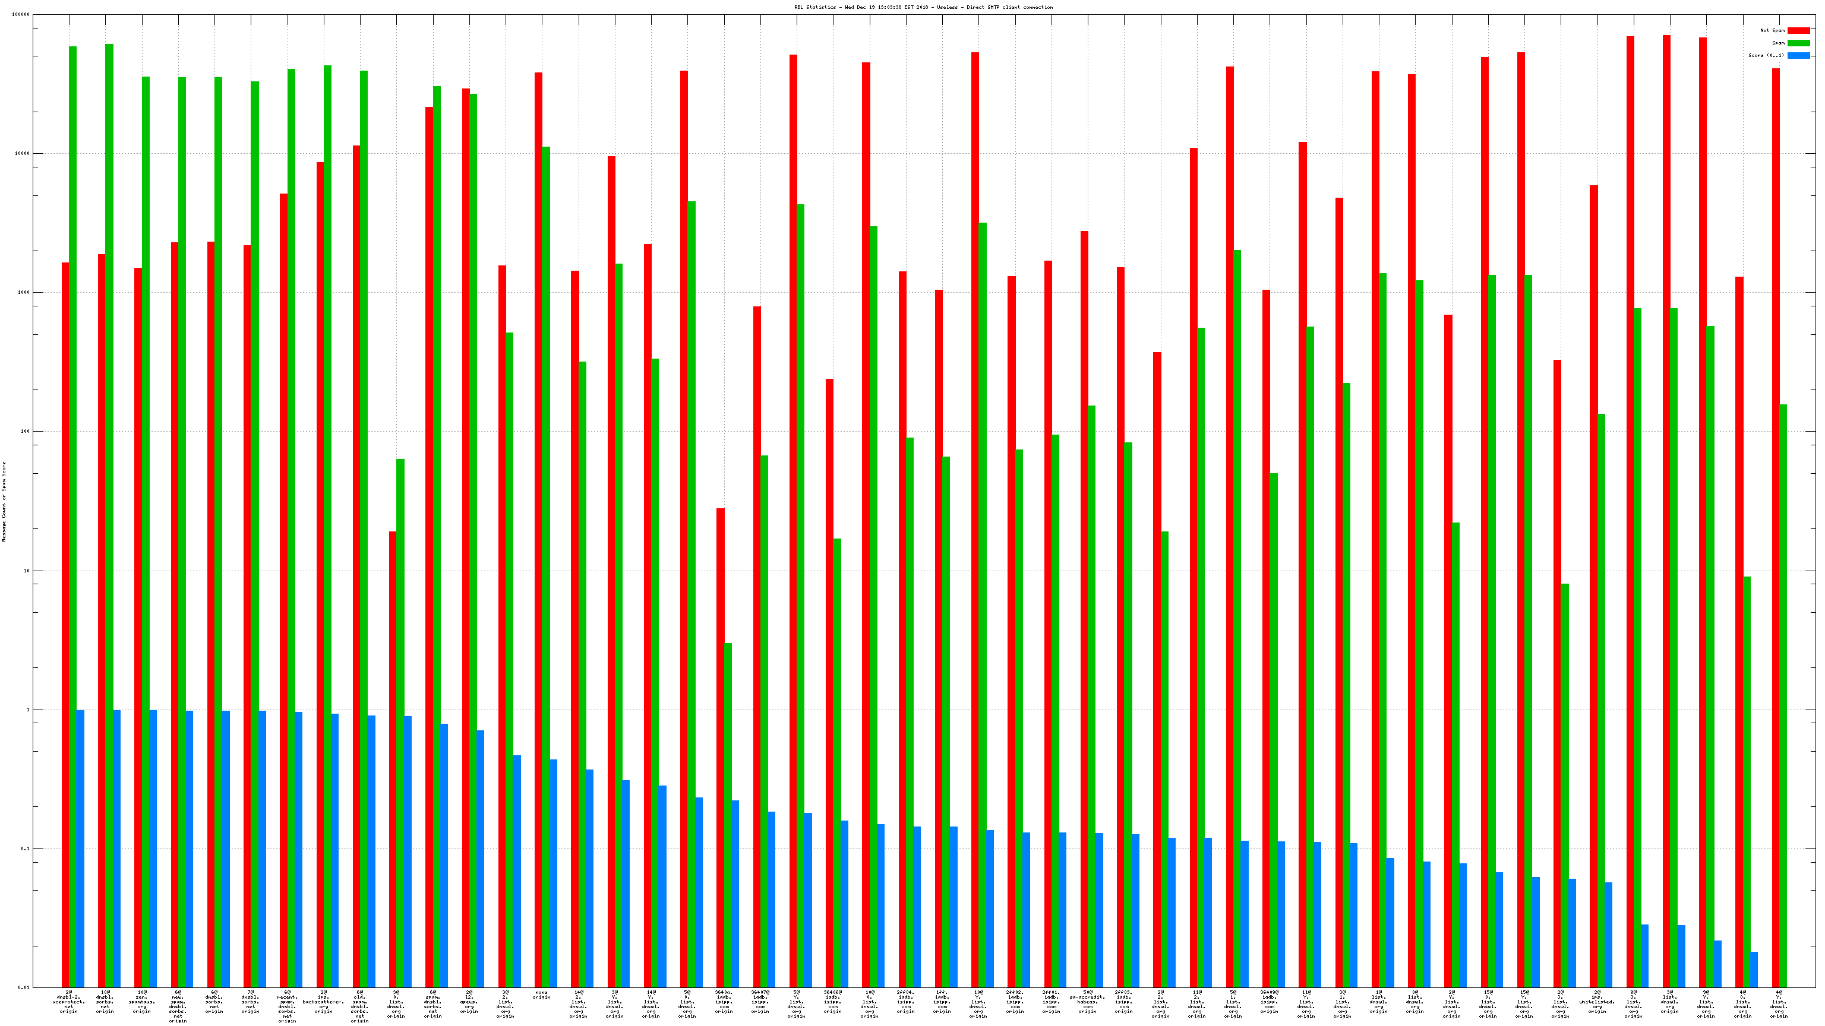Image resolution: width=1825 pixels, height=1026 pixels.
Task: Click the blue score bar above zen.spamhaus.org
Action: 153,850
